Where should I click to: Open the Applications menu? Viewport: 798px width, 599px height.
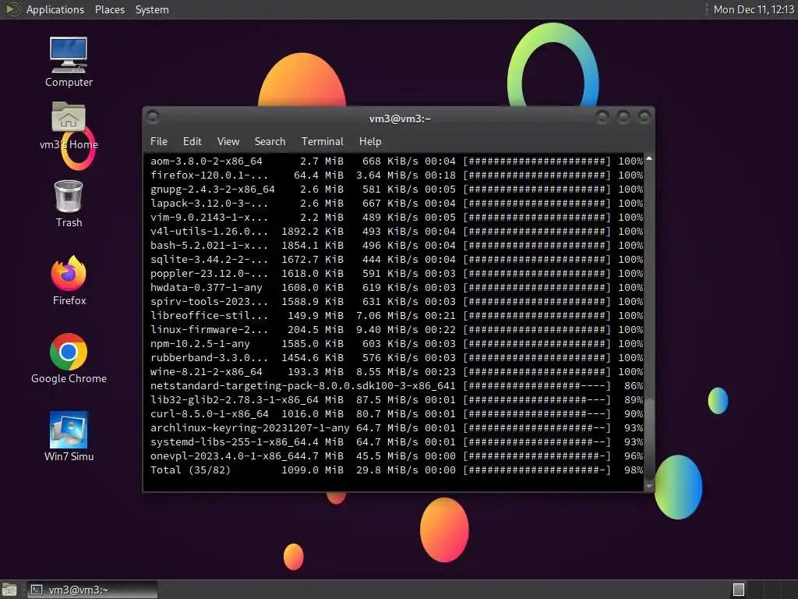pyautogui.click(x=55, y=9)
